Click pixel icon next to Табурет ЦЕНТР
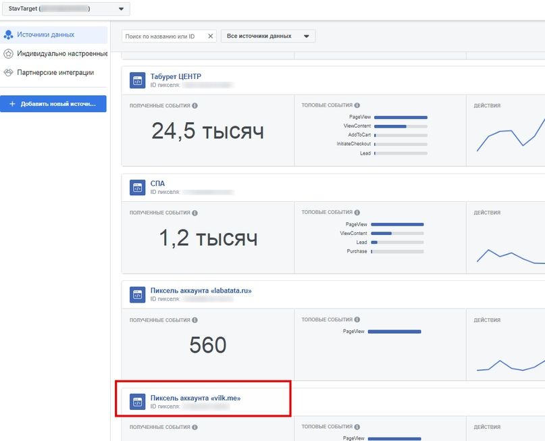Image resolution: width=545 pixels, height=441 pixels. pyautogui.click(x=137, y=80)
